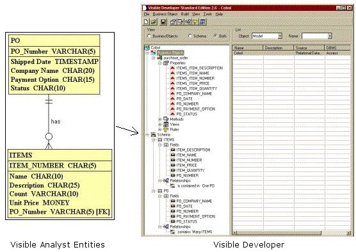This screenshot has height=252, width=356.
Task: Select the Schema view radio button
Action: point(190,36)
